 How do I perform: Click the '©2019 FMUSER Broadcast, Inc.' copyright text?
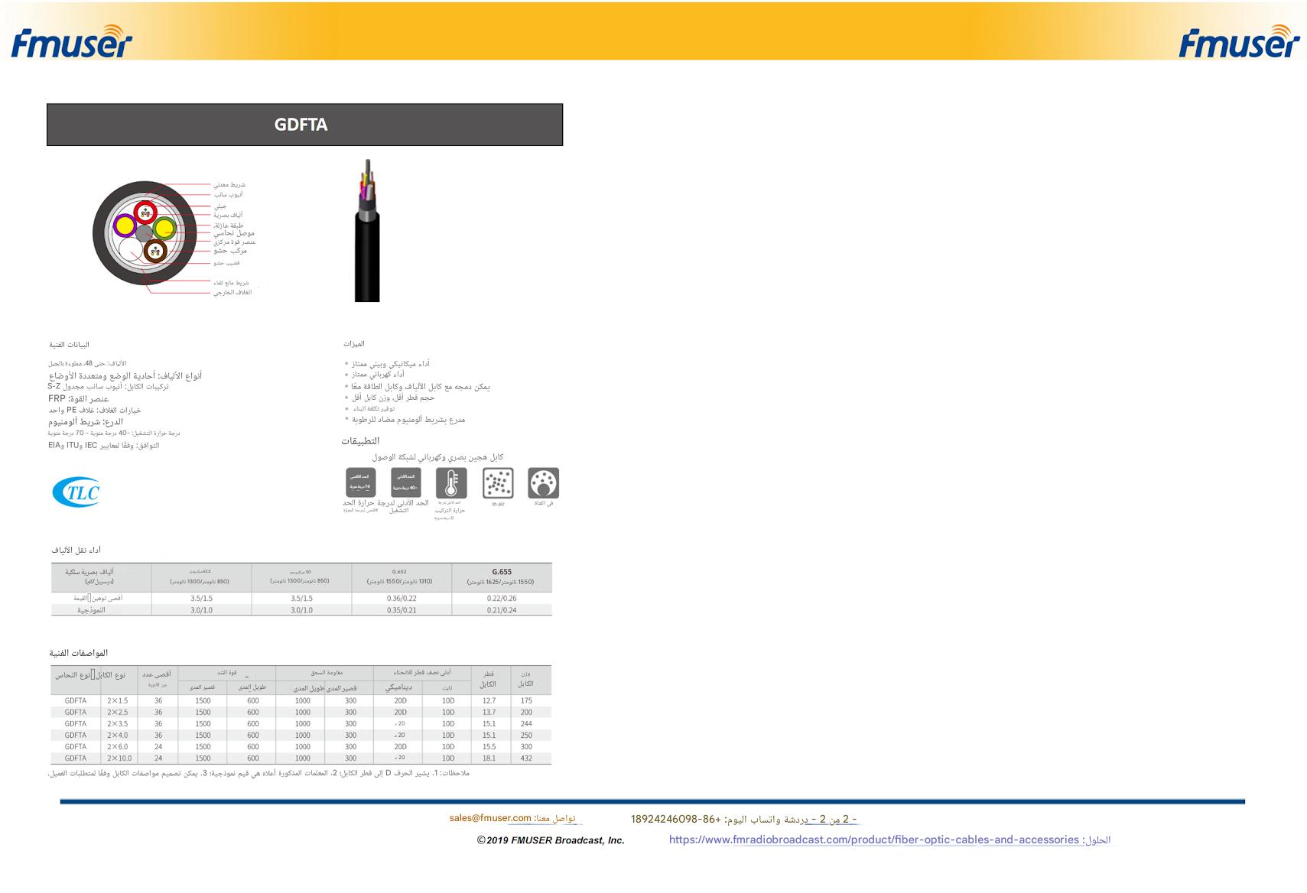tap(551, 840)
